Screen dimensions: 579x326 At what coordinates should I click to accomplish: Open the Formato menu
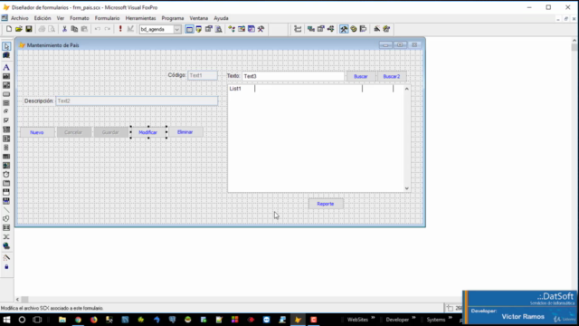[80, 18]
